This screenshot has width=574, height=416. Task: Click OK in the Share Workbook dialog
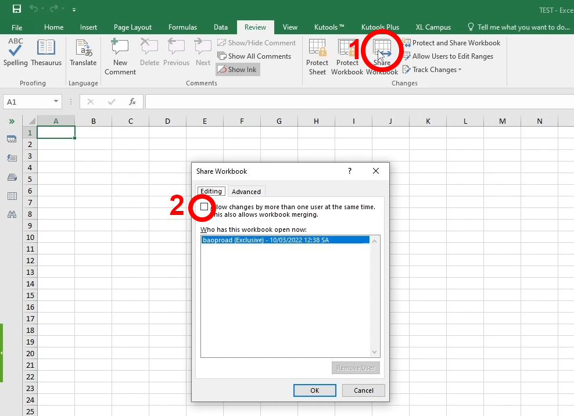314,390
